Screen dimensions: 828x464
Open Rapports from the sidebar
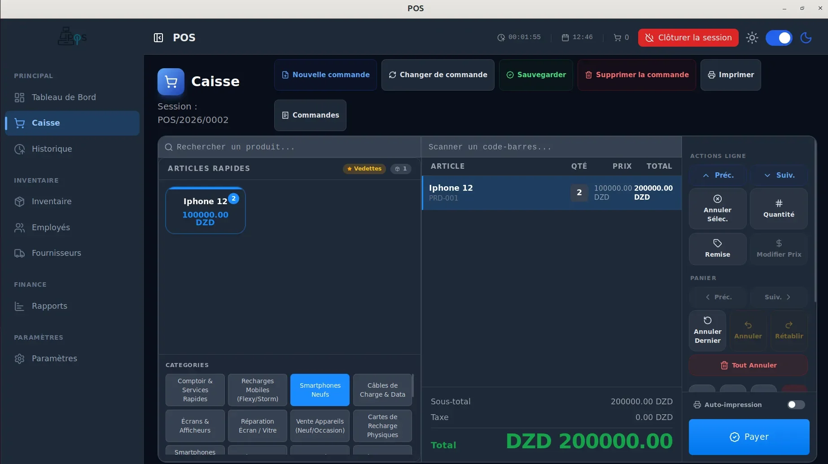click(x=72, y=306)
